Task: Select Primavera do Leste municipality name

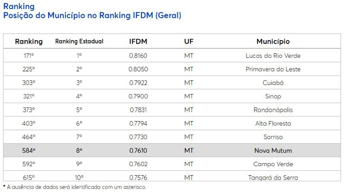Action: (x=273, y=69)
